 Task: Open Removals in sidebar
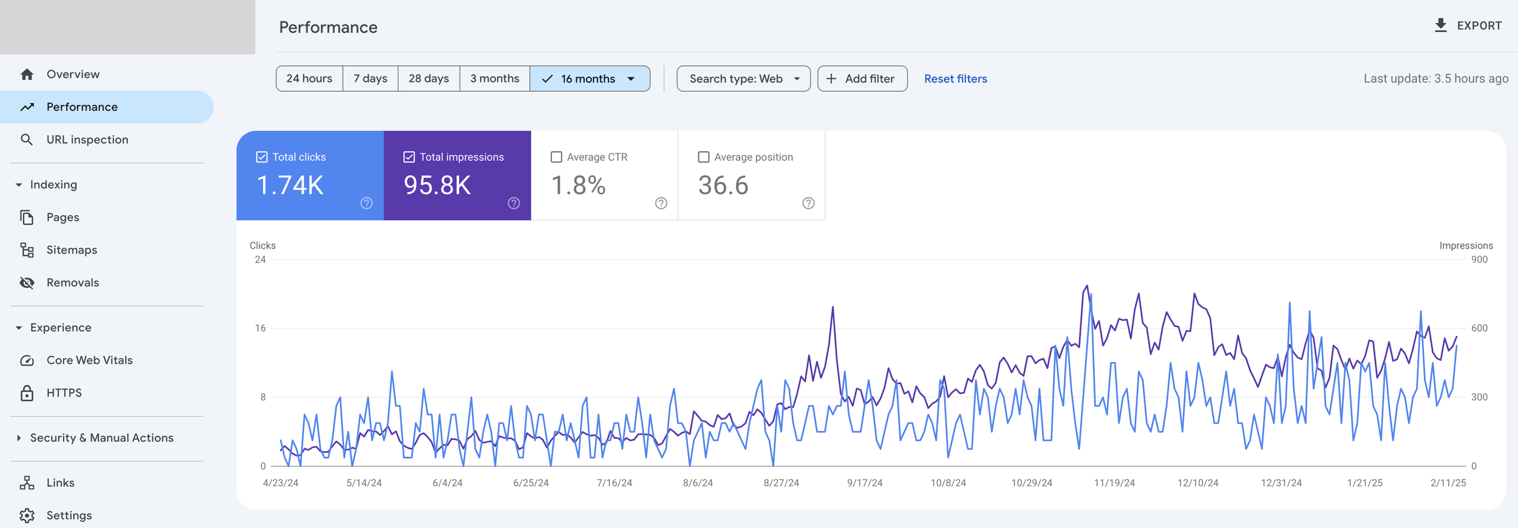[107, 282]
